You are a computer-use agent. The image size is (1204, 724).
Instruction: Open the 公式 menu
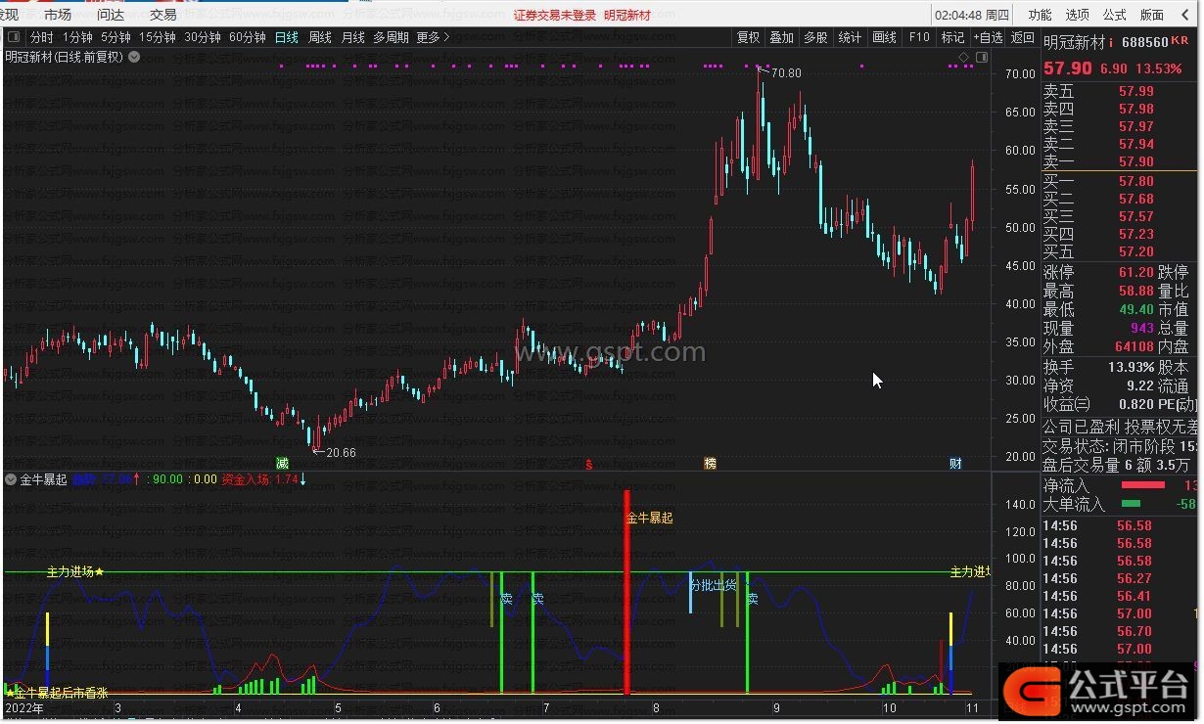(x=1115, y=15)
